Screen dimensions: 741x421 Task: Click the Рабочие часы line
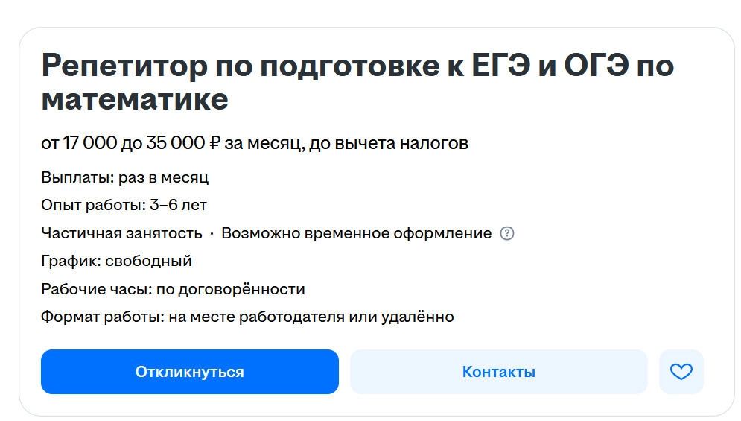tap(173, 288)
